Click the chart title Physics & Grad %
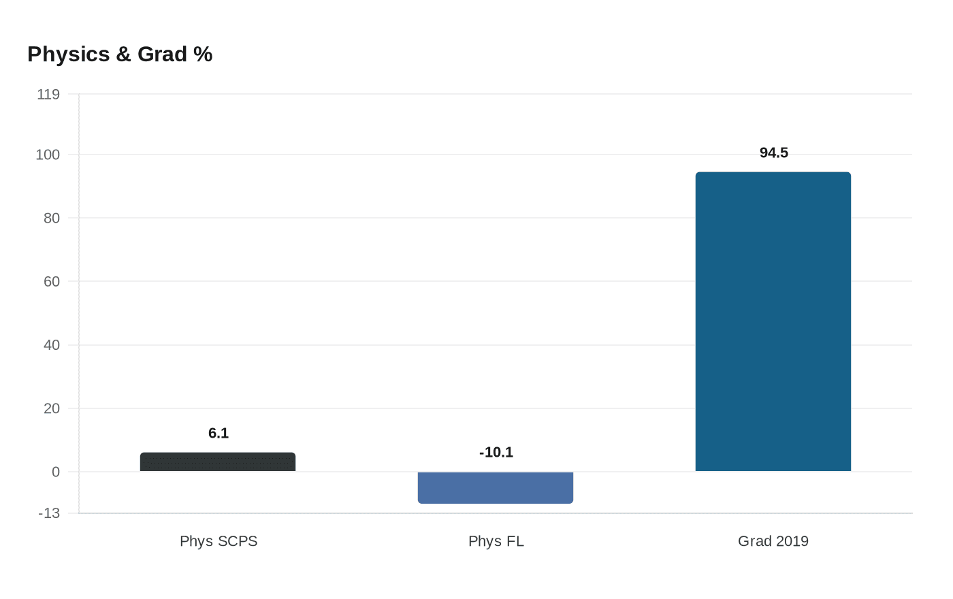 [x=120, y=54]
